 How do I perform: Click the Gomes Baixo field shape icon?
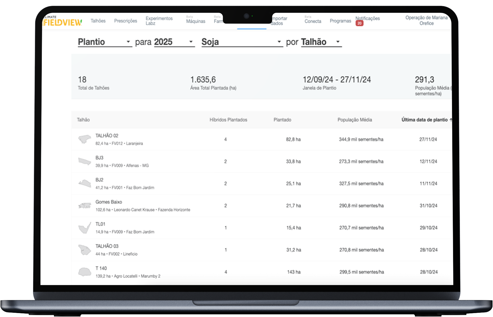(84, 205)
